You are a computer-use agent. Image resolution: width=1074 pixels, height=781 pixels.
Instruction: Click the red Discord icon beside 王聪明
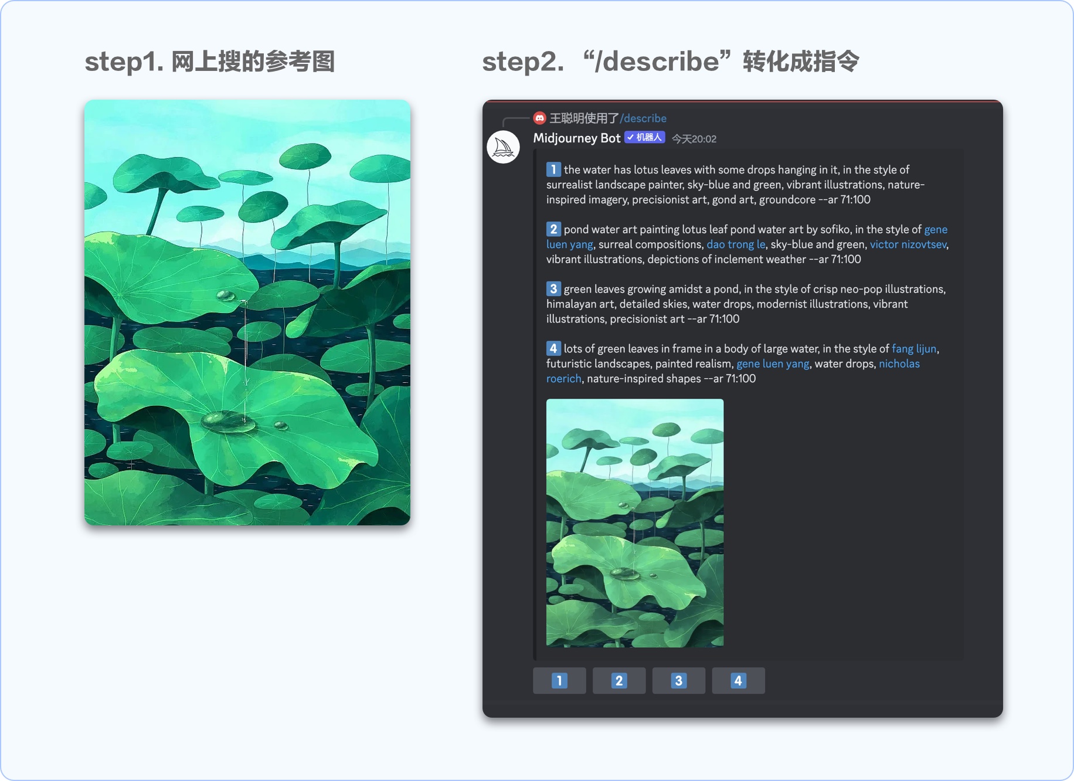(539, 118)
